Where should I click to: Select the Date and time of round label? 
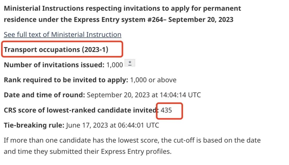44,95
